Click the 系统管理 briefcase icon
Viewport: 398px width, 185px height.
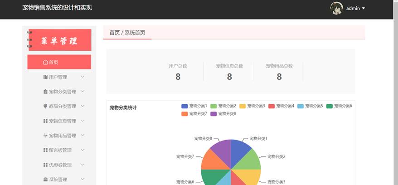click(x=45, y=180)
